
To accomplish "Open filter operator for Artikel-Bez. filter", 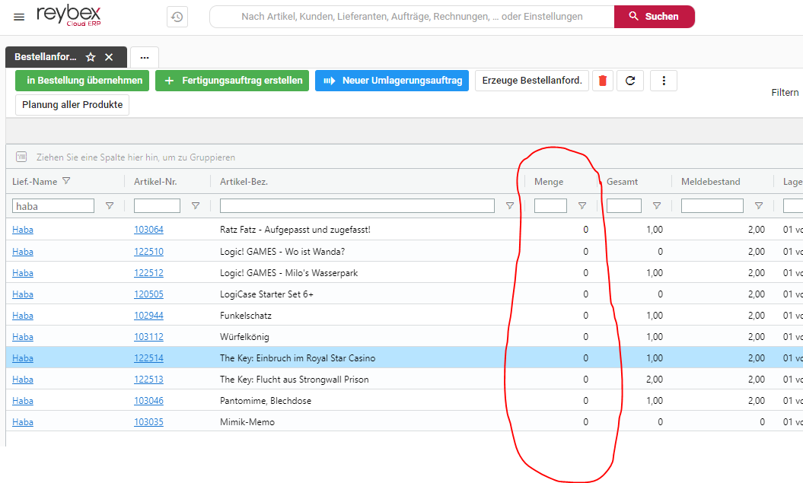I will coord(510,205).
